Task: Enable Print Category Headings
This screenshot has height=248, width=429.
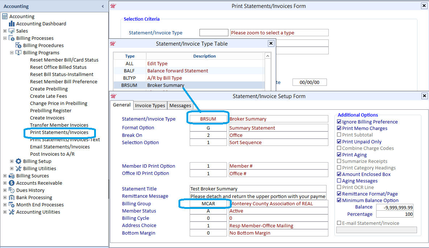Action: click(x=339, y=168)
